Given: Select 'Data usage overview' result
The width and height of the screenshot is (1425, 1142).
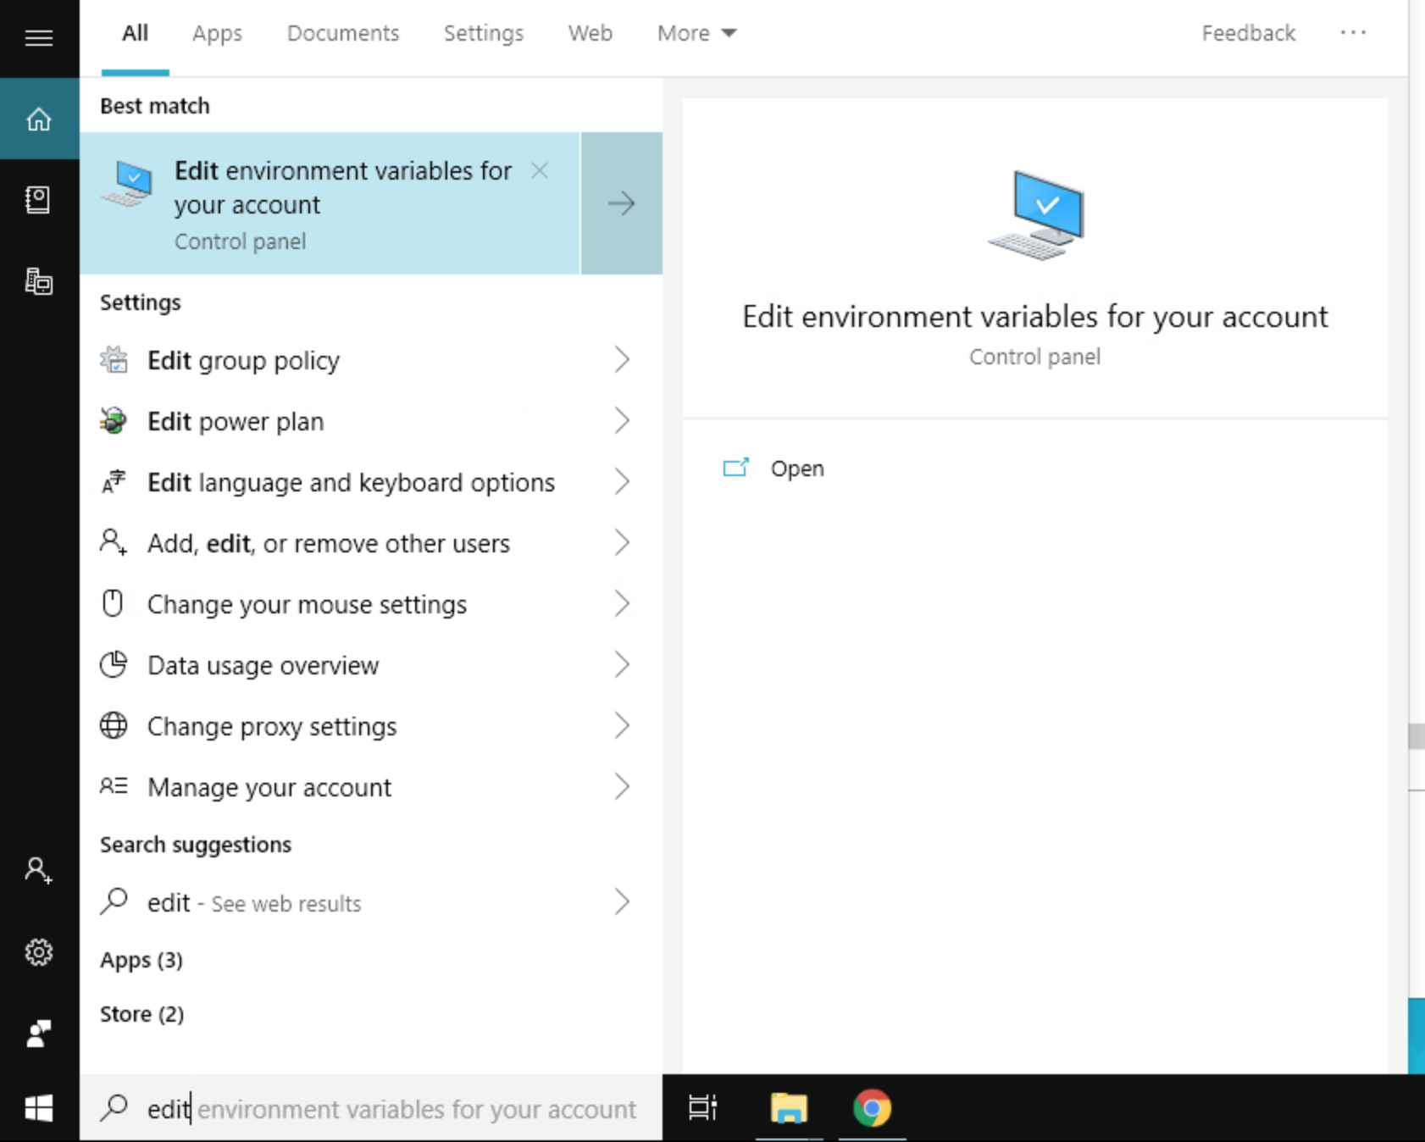Looking at the screenshot, I should pyautogui.click(x=370, y=665).
